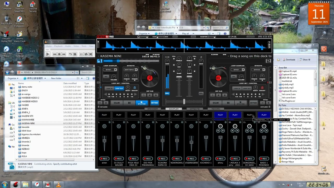334x188 pixels.
Task: Click deck 1 REC loop sampler button
Action: (106, 77)
